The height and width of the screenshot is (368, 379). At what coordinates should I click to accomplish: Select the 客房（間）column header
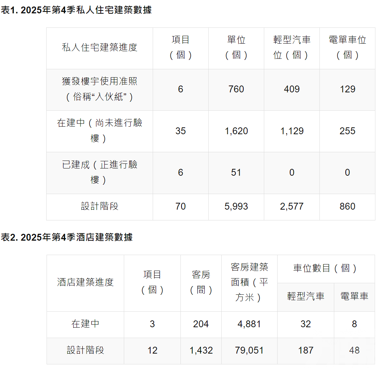201,282
